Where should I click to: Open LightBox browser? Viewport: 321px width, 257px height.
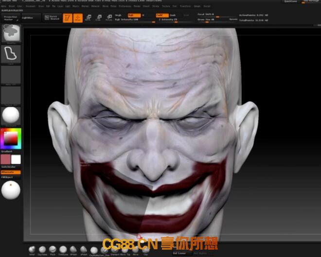coord(31,18)
